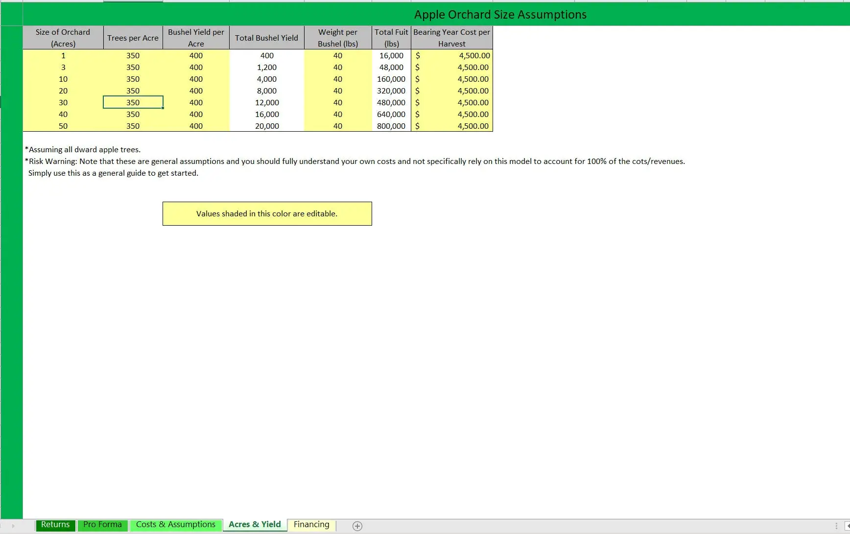Open the Financing sheet
This screenshot has height=534, width=850.
(x=311, y=524)
